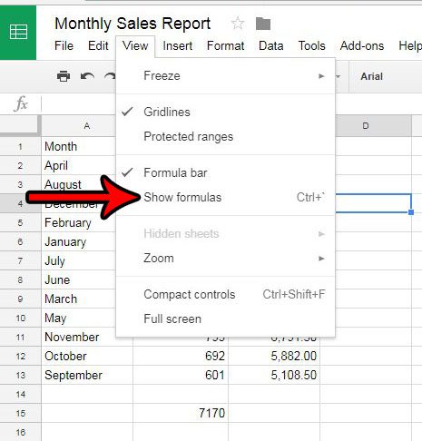422x441 pixels.
Task: Click the redo arrow icon
Action: tap(110, 76)
